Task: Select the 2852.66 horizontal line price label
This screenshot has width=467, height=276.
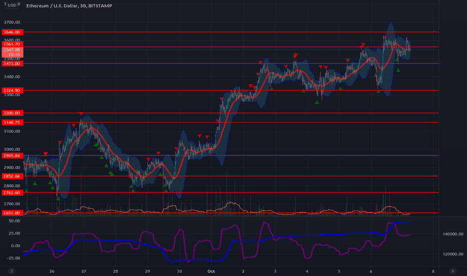Action: coord(12,176)
